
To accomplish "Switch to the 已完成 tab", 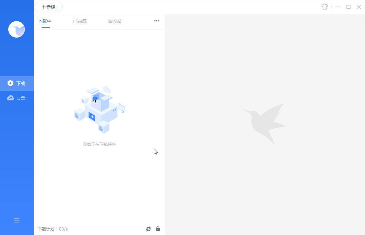I will [x=80, y=21].
